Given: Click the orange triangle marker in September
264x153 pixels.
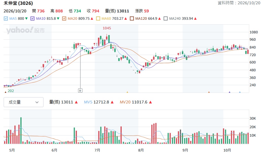Looking at the screenshot, I should (209, 92).
